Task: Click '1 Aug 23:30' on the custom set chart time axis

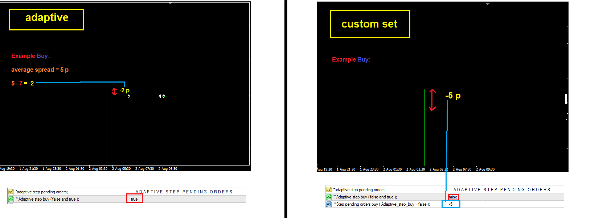Action: pos(369,169)
